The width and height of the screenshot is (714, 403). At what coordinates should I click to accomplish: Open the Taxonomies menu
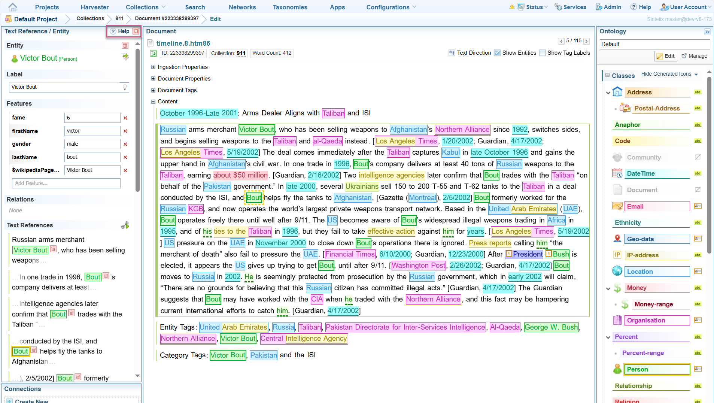(x=290, y=7)
